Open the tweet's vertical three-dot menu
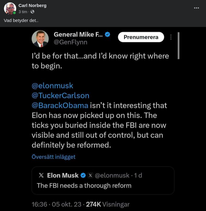 point(171,37)
